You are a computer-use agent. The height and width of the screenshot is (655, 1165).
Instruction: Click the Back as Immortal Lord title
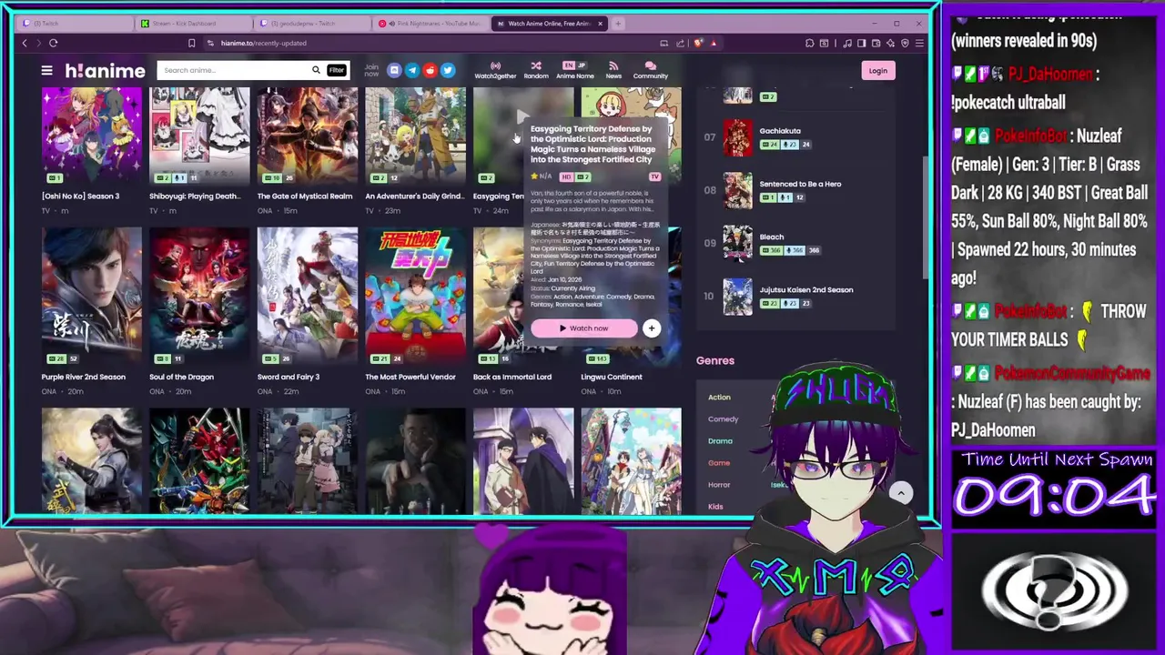point(512,377)
